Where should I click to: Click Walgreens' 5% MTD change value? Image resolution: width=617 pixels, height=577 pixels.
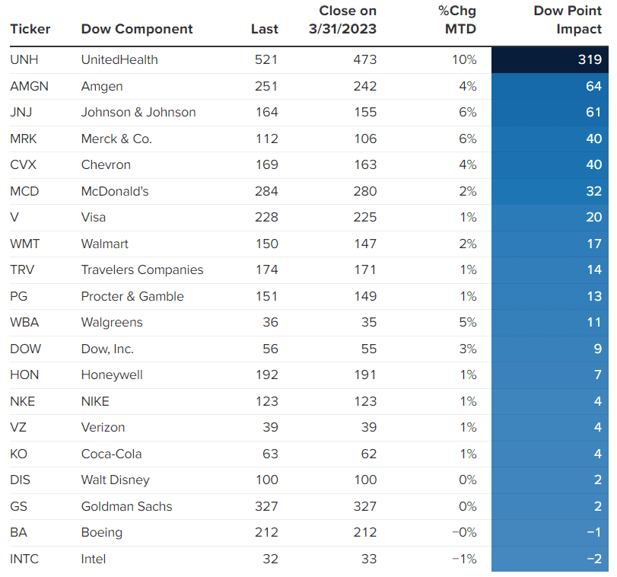[467, 322]
